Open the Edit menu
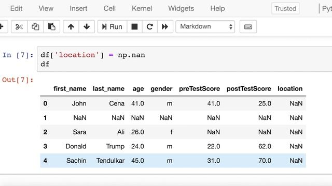This screenshot has width=332, height=186. coord(16,8)
